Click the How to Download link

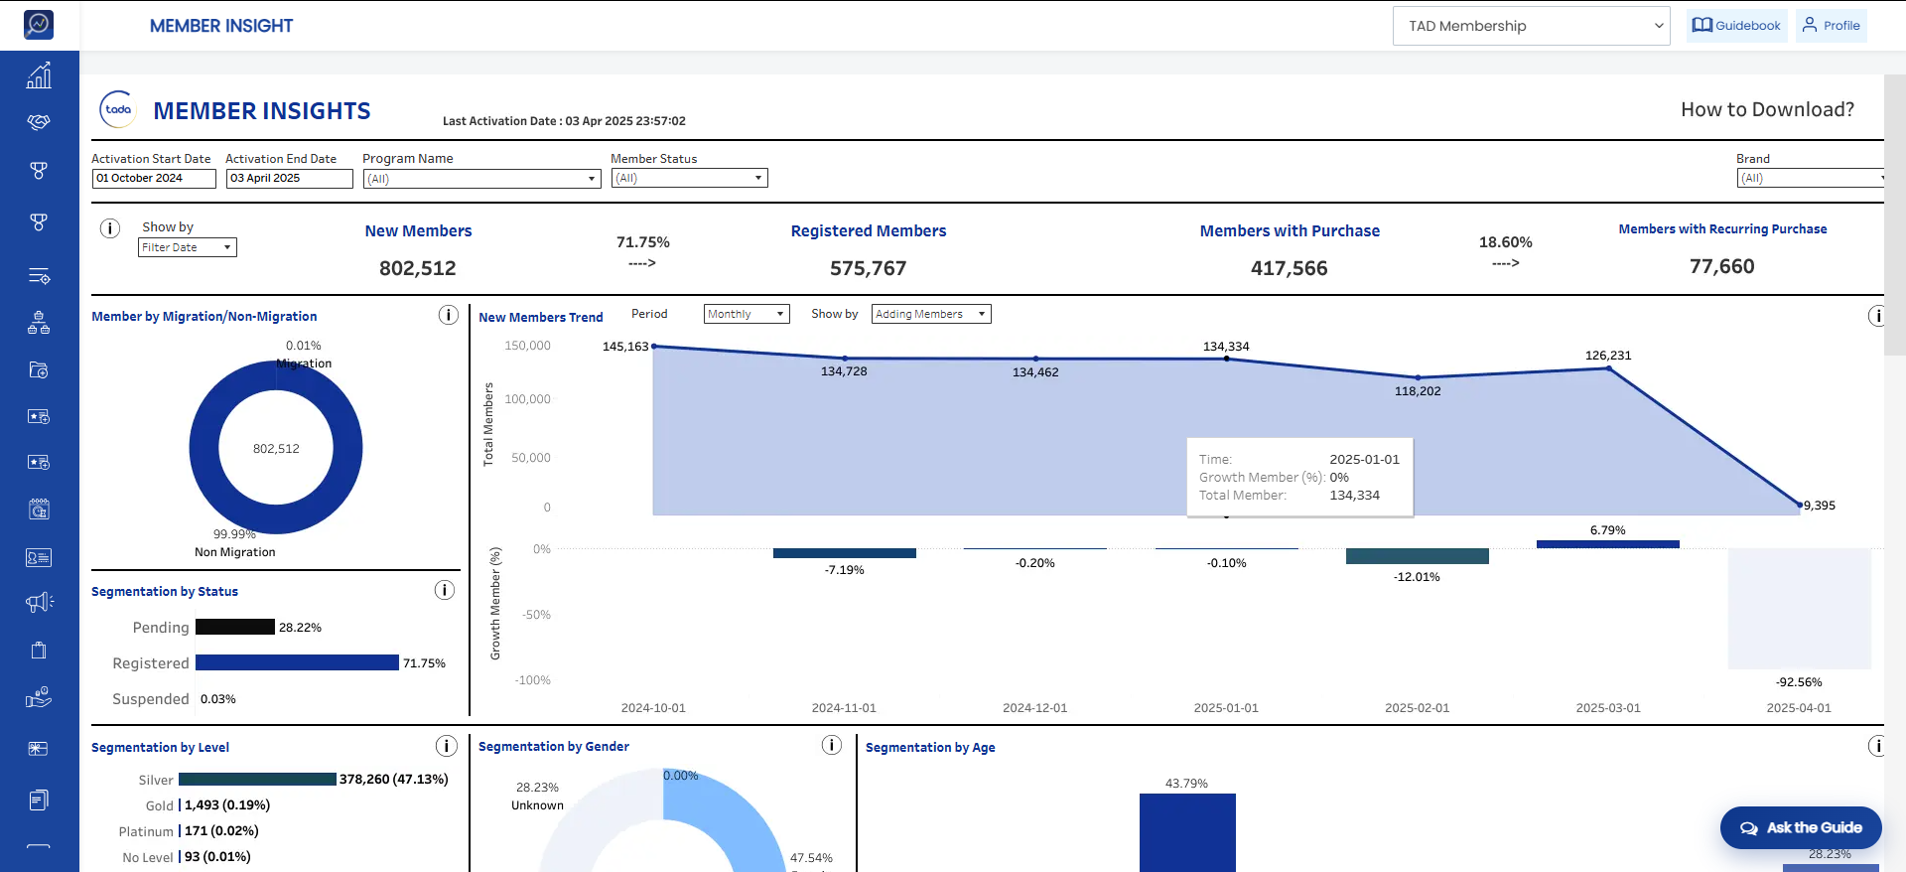[x=1767, y=109]
